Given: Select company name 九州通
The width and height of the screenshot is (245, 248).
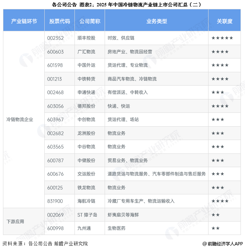Looking at the screenshot, I should point(84,228).
